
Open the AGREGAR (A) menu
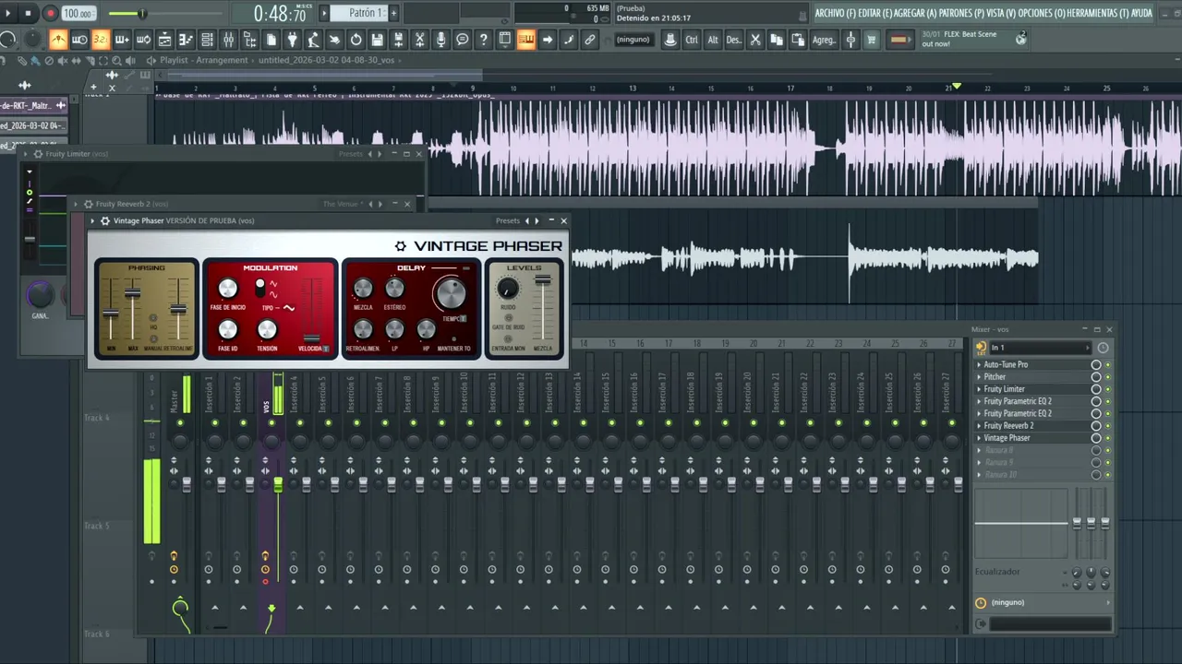coord(916,13)
